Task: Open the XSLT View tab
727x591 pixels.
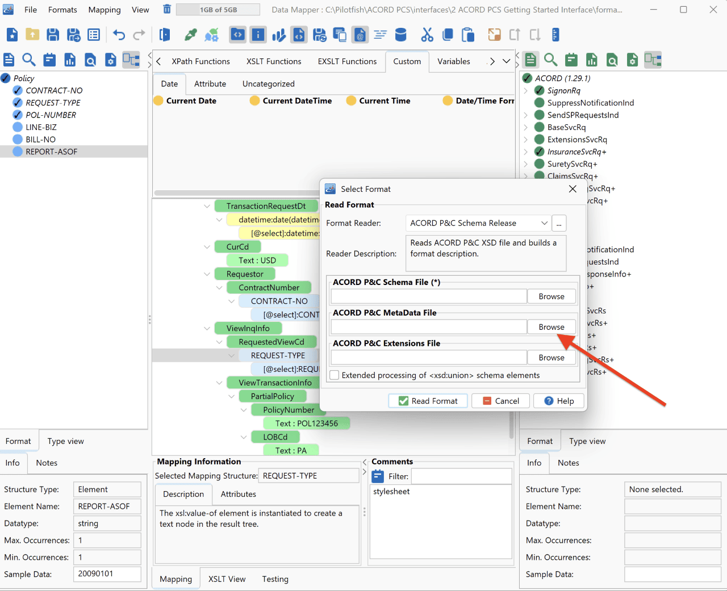Action: (227, 579)
